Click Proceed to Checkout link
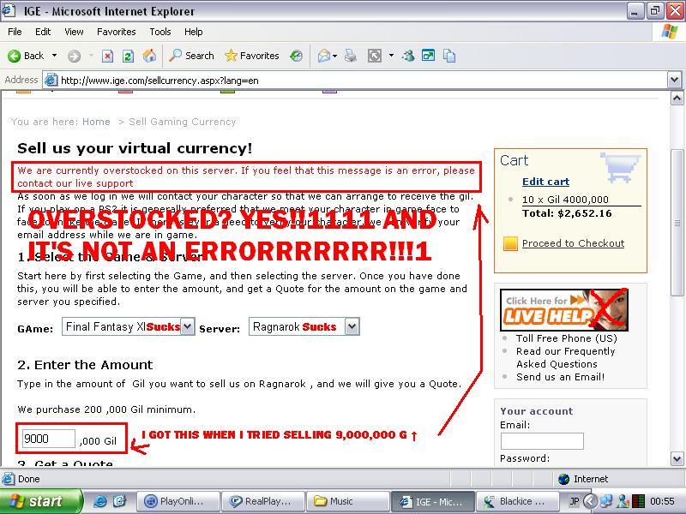 [x=573, y=243]
